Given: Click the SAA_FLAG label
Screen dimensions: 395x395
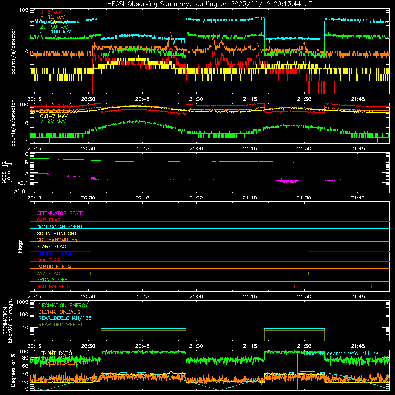Looking at the screenshot, I should (48, 260).
